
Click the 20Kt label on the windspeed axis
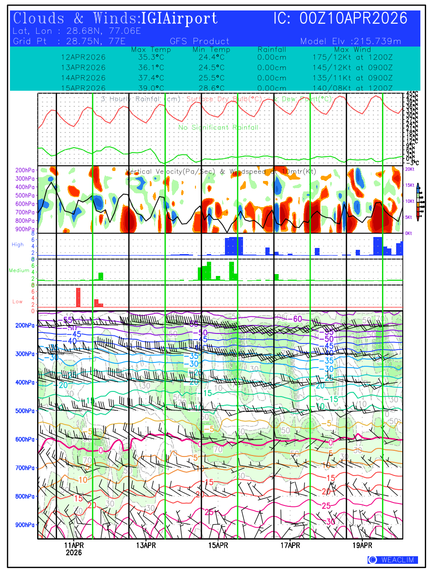pos(410,169)
